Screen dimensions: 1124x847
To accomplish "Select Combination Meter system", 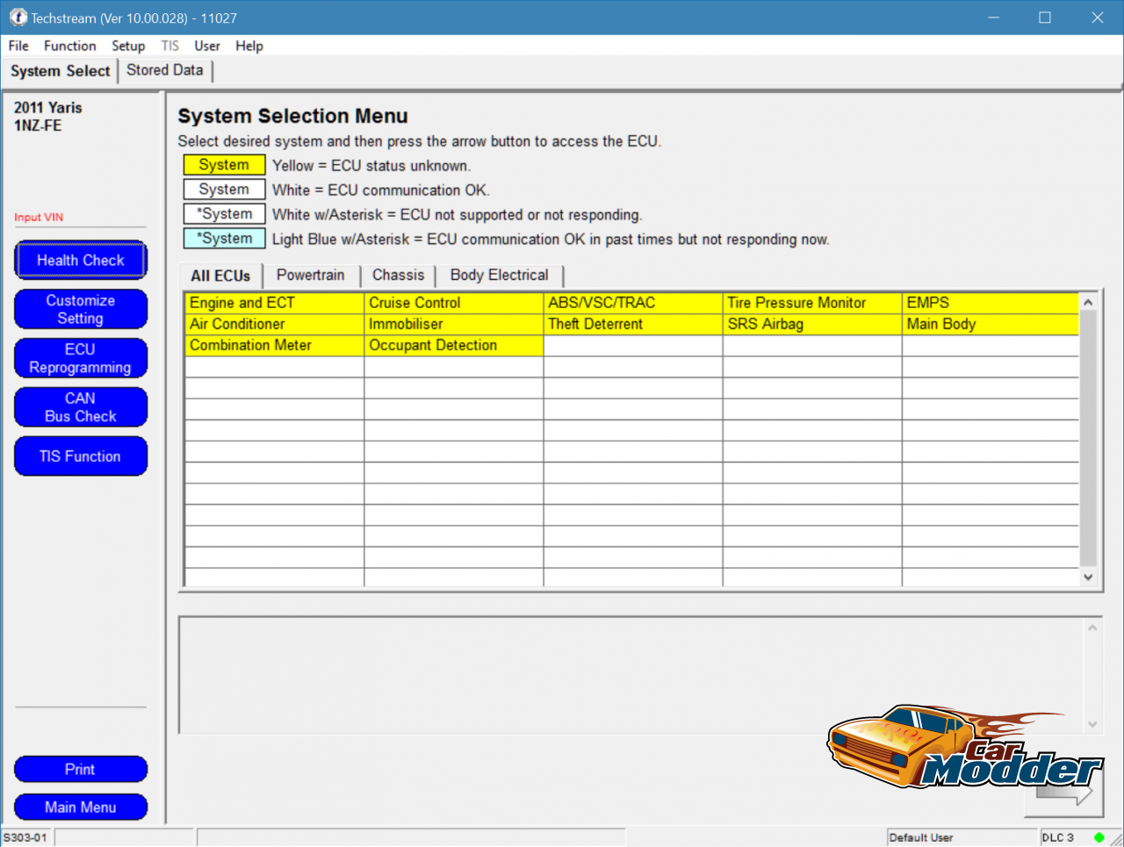I will coord(275,345).
